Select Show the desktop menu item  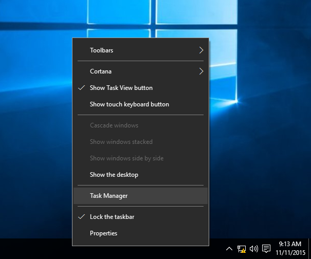(114, 175)
